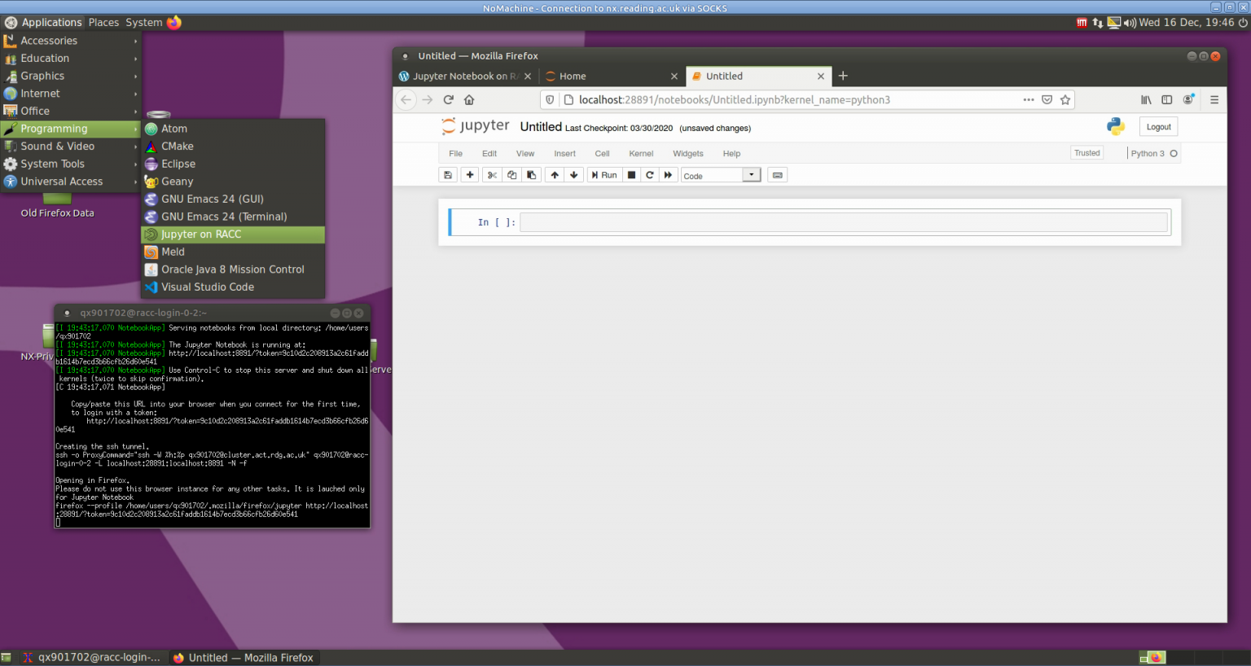Click into the empty code cell input
The width and height of the screenshot is (1251, 666).
point(844,222)
